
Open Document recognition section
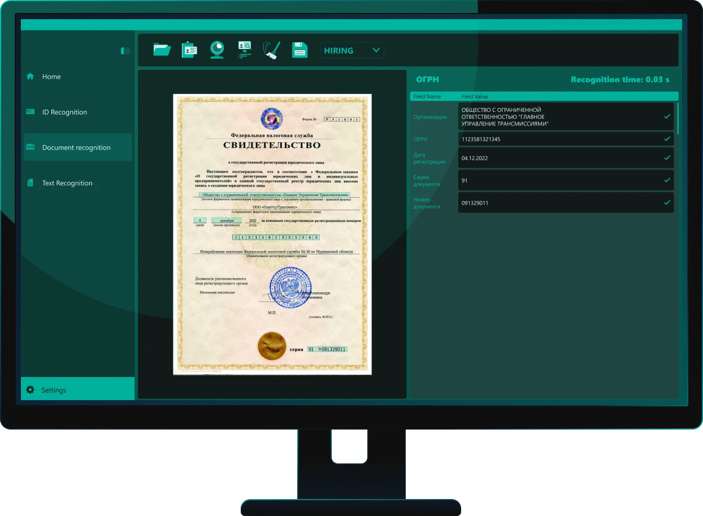(x=76, y=148)
